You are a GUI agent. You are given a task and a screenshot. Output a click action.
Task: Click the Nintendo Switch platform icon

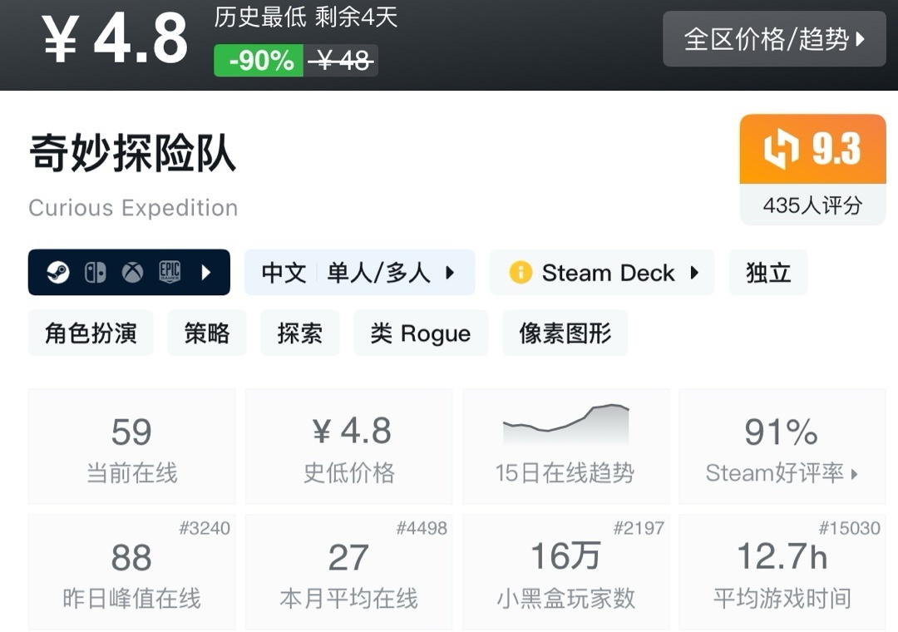(x=96, y=273)
